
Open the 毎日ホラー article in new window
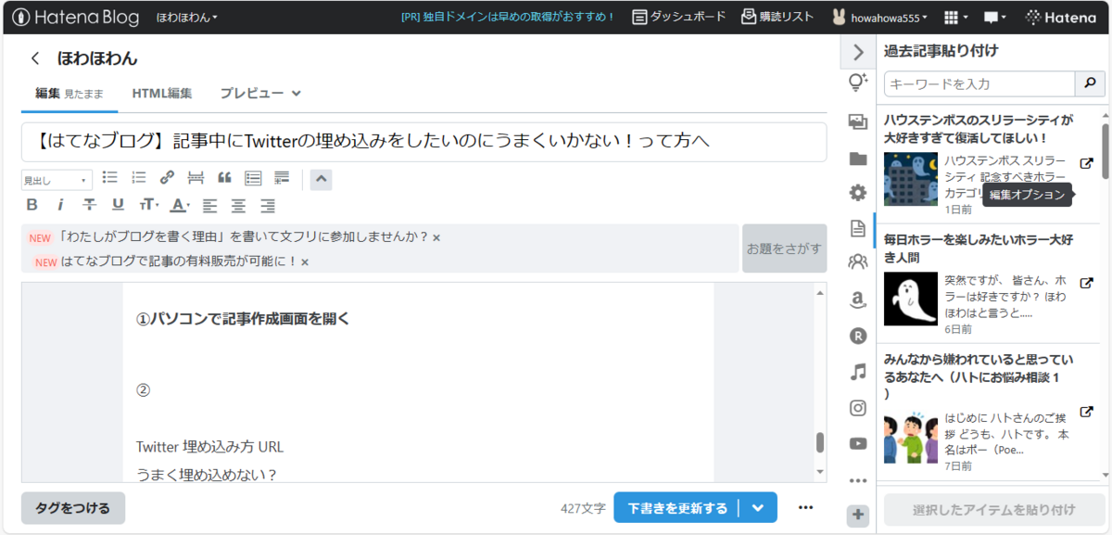tap(1087, 282)
